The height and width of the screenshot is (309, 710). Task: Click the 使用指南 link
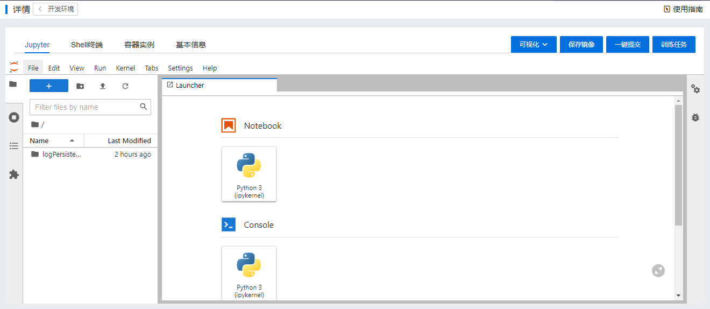(683, 9)
